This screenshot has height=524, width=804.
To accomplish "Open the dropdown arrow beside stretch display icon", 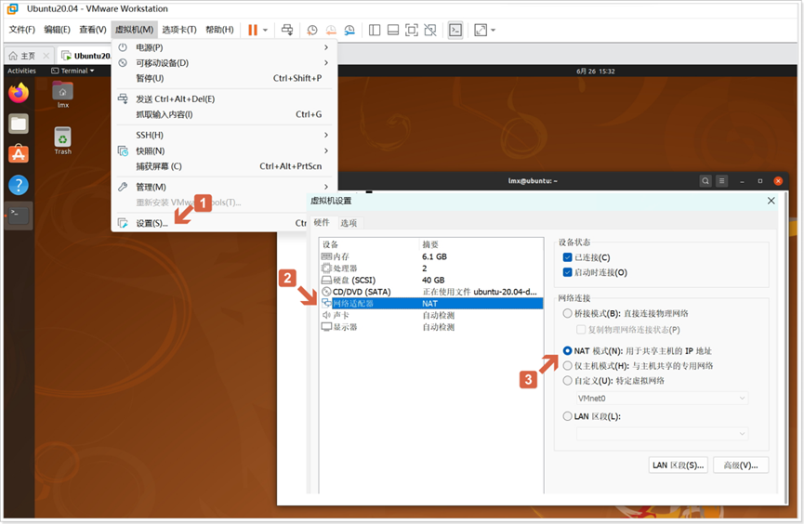I will [x=493, y=31].
